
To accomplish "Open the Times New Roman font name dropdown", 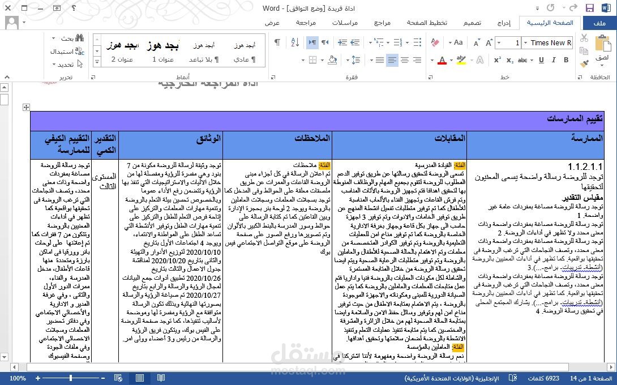I will tap(525, 42).
